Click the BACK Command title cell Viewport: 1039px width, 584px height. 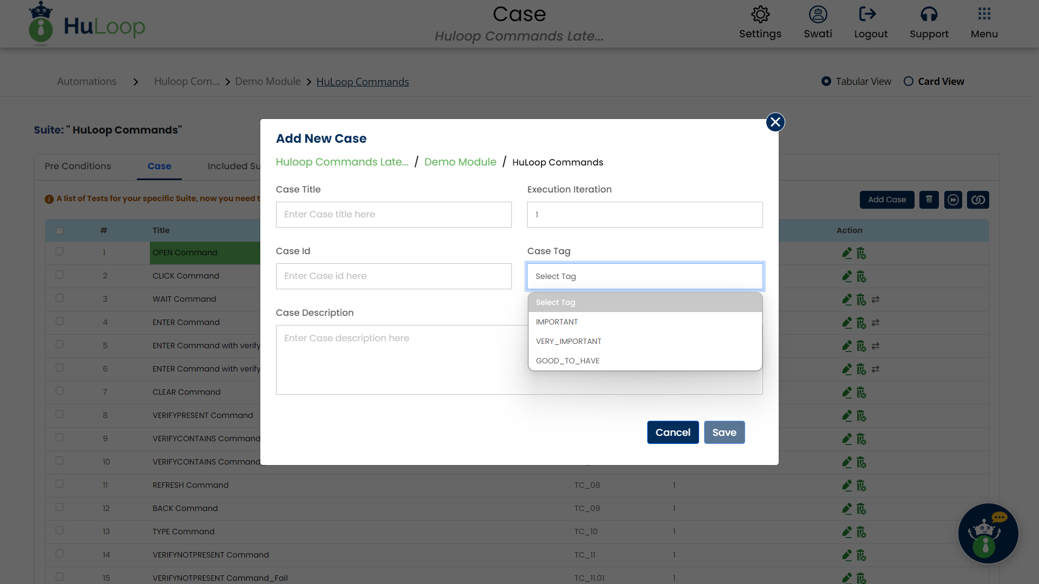[185, 508]
